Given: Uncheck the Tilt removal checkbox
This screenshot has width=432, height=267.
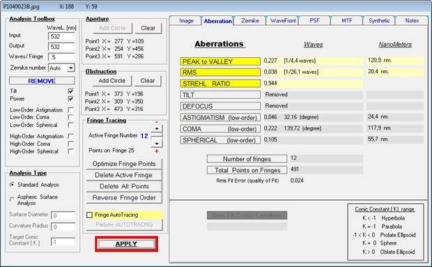Looking at the screenshot, I should [70, 91].
